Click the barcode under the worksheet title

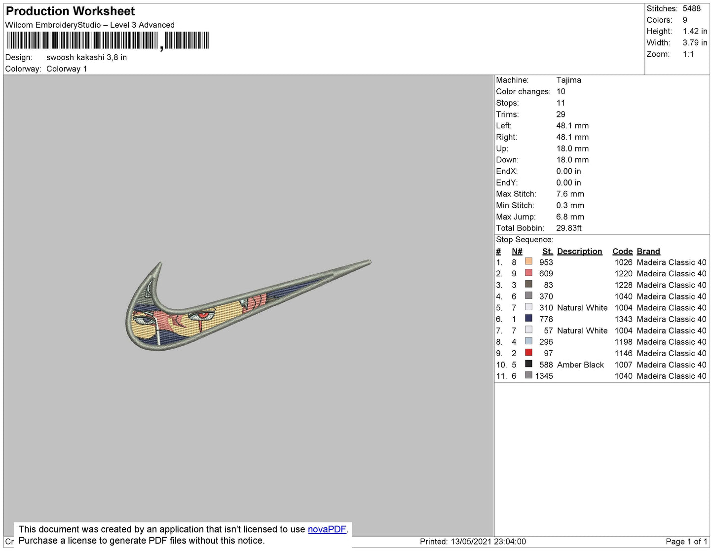(108, 41)
